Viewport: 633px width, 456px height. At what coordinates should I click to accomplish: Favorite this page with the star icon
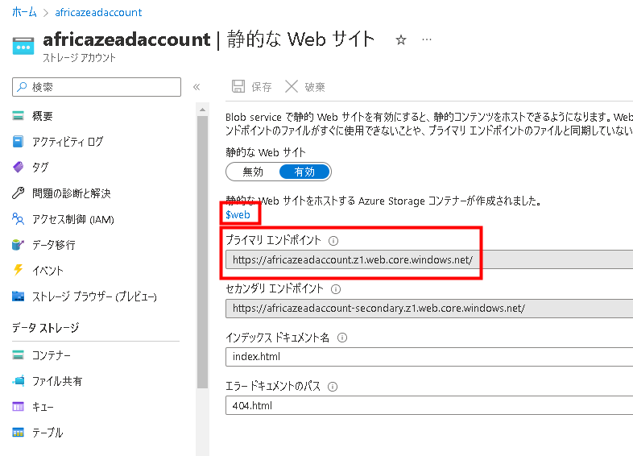[401, 40]
